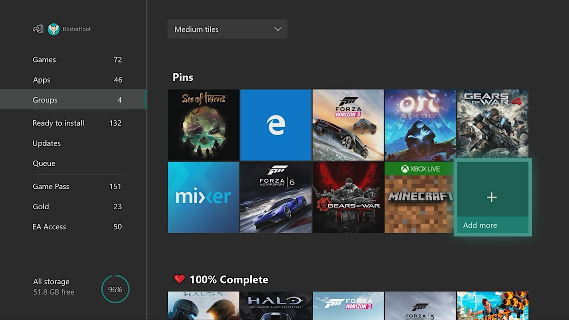Switch to the Games section
The height and width of the screenshot is (320, 569).
44,60
